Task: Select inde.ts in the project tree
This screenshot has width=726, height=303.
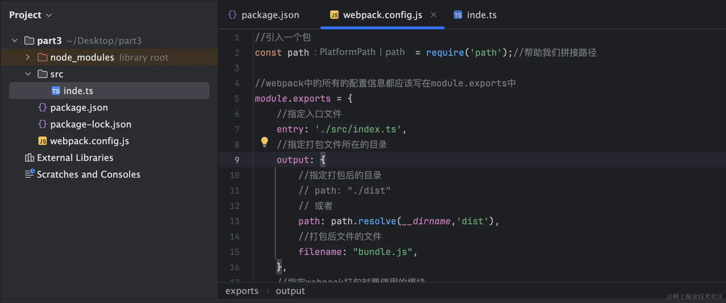Action: click(x=109, y=91)
